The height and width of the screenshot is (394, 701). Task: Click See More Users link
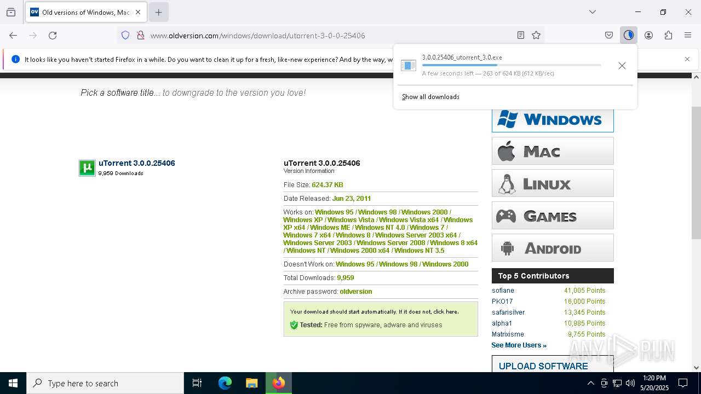[x=519, y=345]
